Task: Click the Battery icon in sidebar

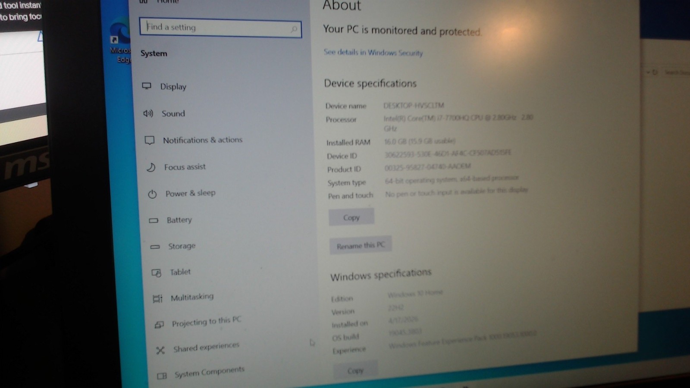Action: point(154,220)
